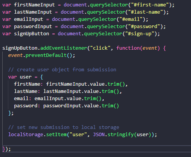Click the "user" string in setItem
The height and width of the screenshot is (157, 191).
[x=78, y=135]
